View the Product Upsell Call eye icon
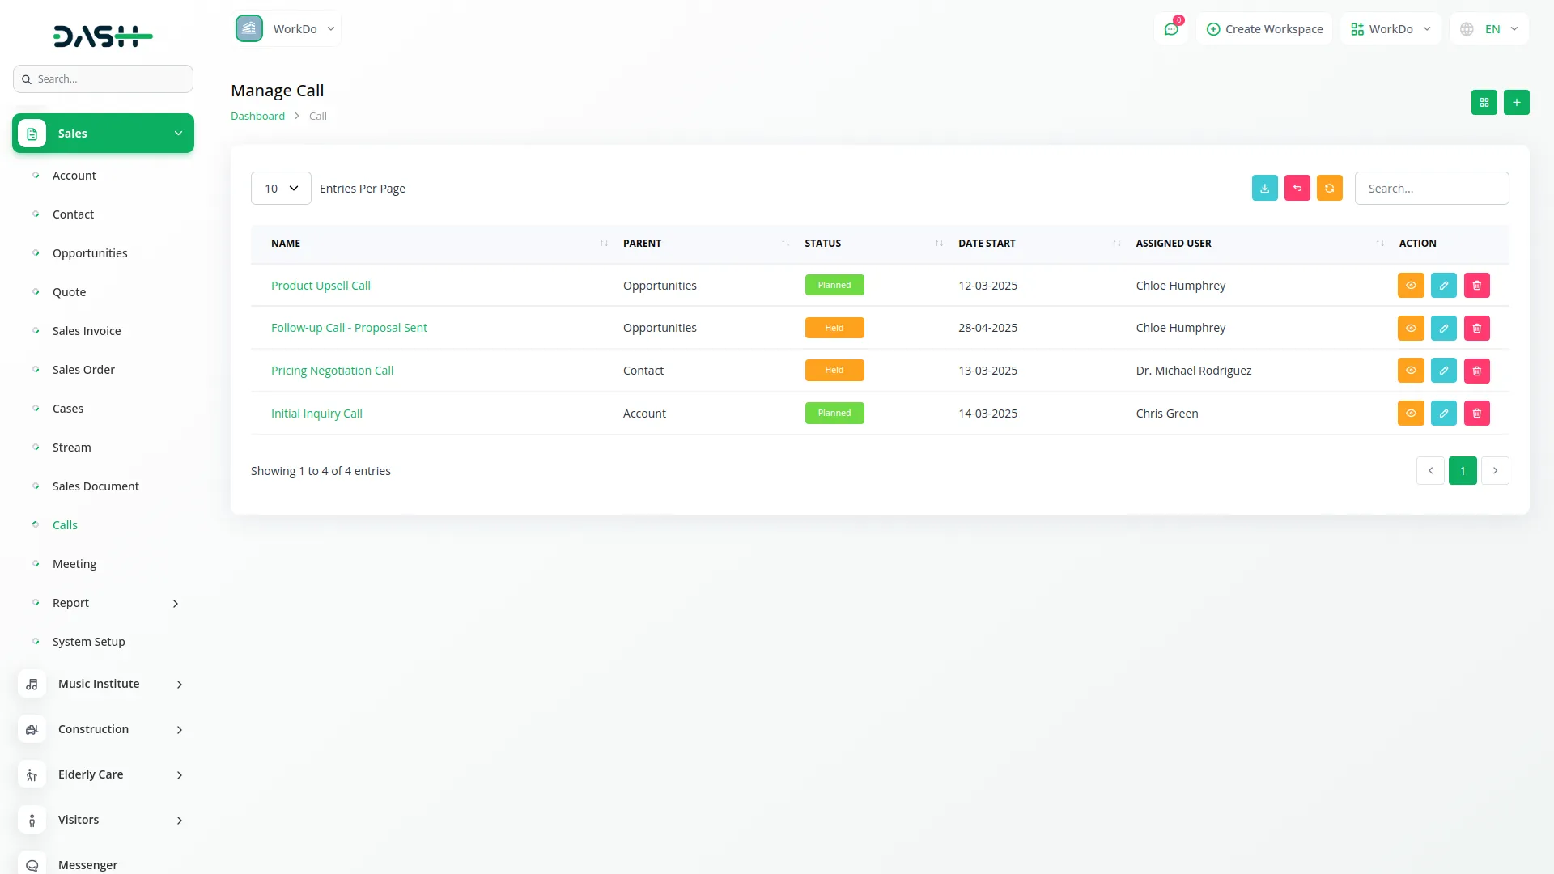 (1410, 286)
